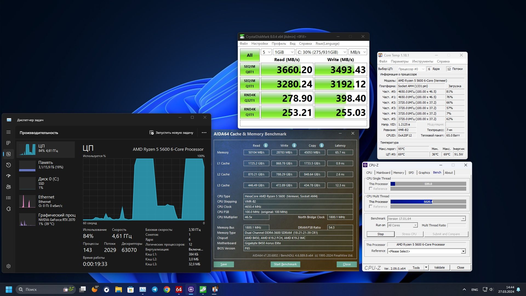526x296 pixels.
Task: Switch to Graphics tab in CPU-Z
Action: click(424, 173)
